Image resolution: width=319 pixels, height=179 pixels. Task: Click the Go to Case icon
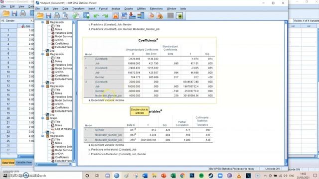[x=124, y=15]
